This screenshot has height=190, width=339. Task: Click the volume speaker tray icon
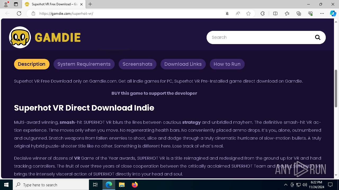pos(305,185)
